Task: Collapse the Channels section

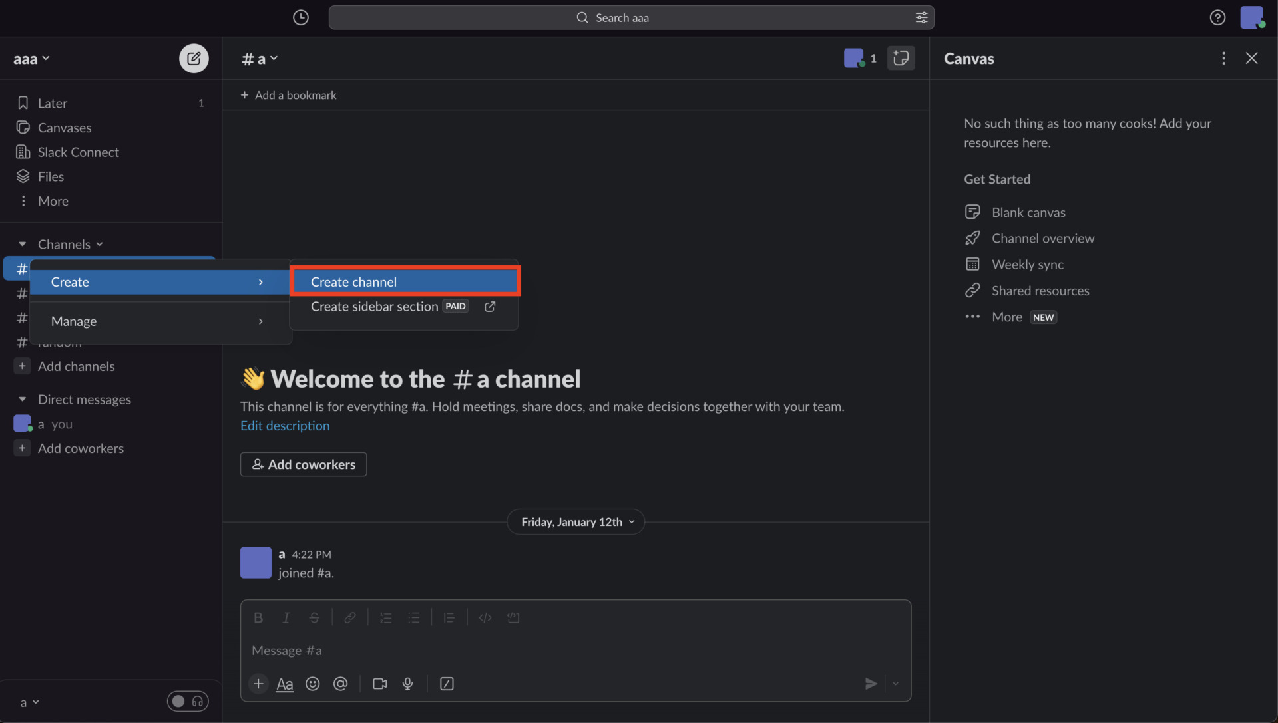Action: 23,244
